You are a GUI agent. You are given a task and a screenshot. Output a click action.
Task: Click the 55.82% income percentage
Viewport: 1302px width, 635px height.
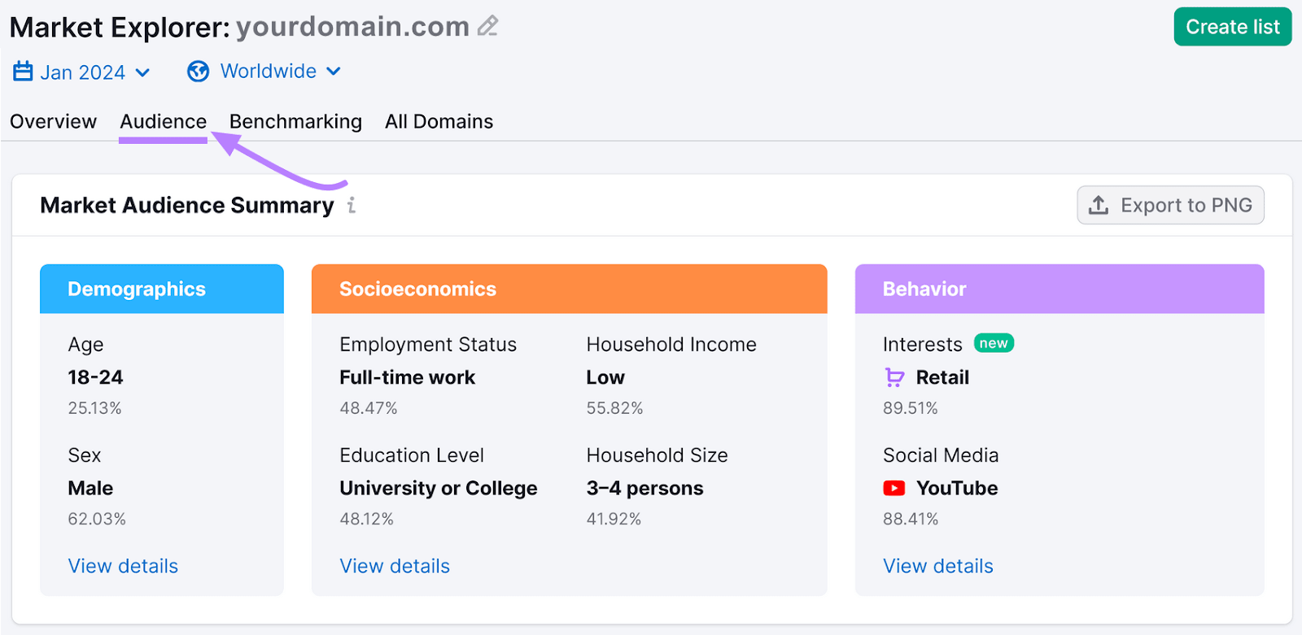point(614,408)
